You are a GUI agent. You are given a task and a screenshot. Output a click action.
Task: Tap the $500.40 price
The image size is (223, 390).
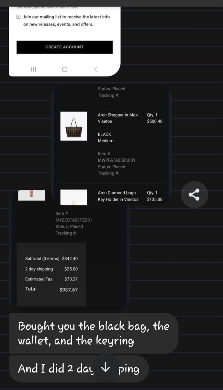click(x=155, y=121)
